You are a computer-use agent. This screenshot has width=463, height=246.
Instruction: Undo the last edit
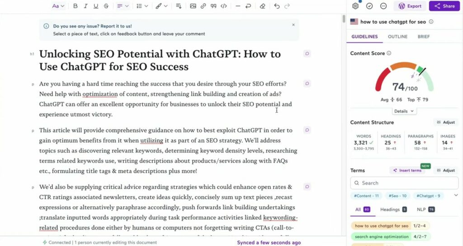[277, 6]
